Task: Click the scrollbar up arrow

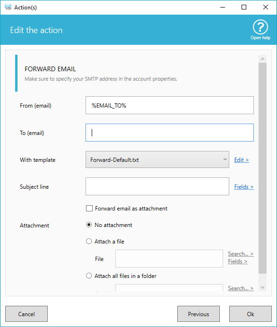Action: tap(263, 59)
